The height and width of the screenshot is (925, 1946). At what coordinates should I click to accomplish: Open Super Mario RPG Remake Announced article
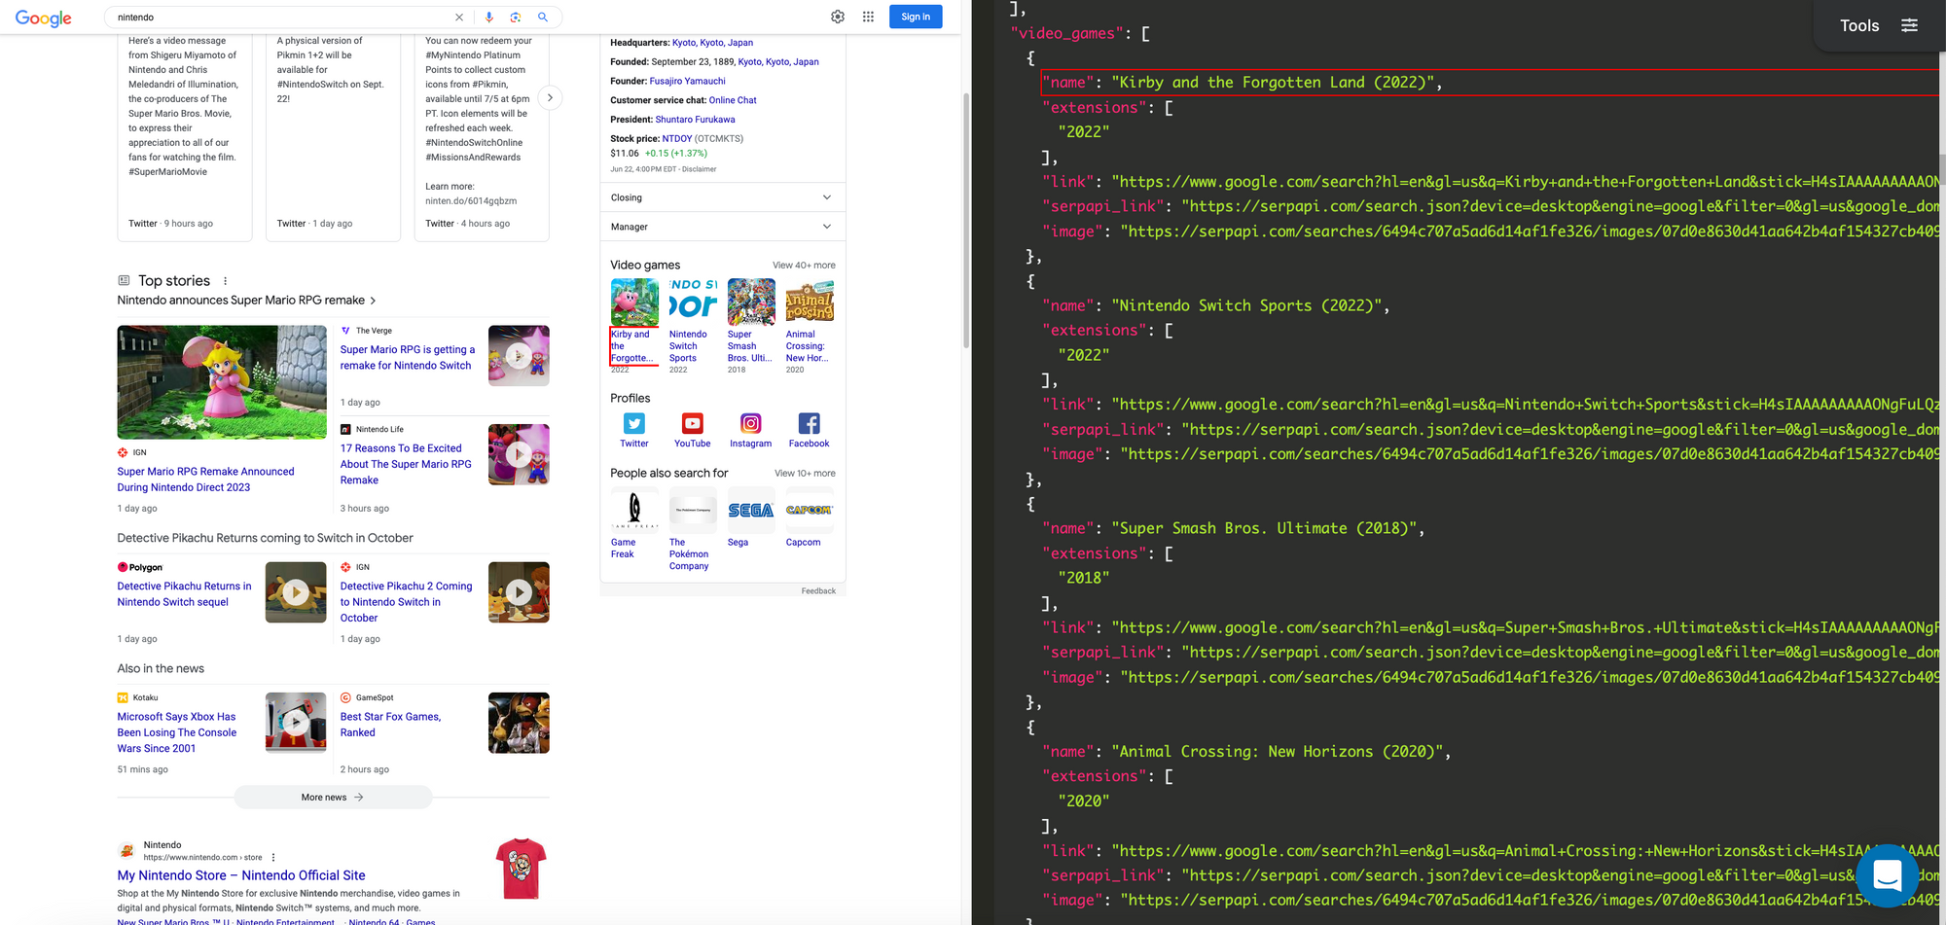[205, 480]
